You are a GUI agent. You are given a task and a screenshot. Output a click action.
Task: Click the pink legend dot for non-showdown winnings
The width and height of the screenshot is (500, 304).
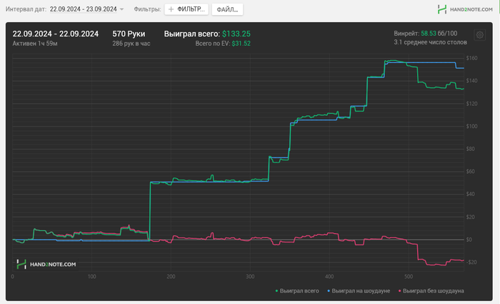click(x=399, y=291)
